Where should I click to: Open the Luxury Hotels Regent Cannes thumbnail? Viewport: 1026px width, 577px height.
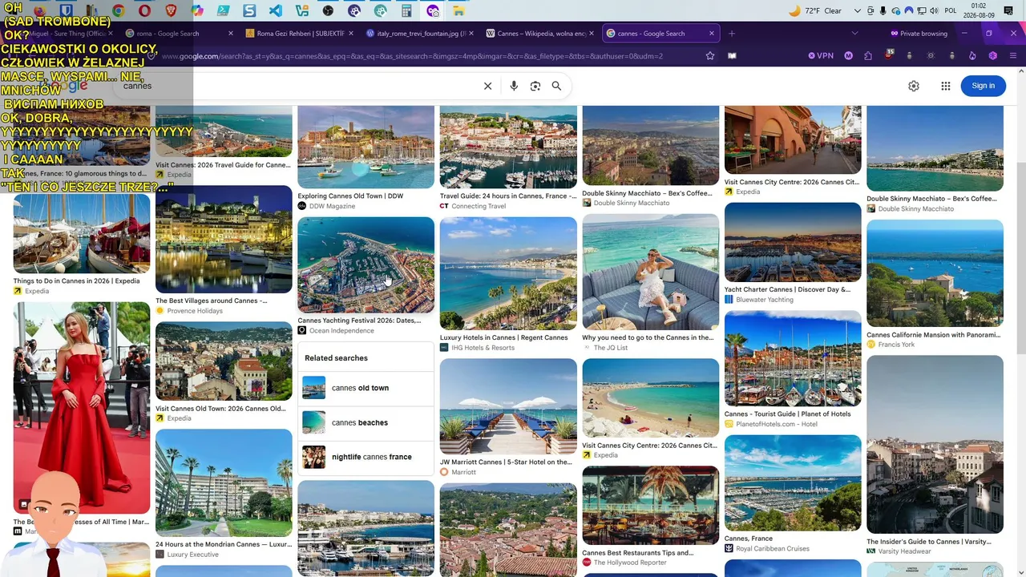508,273
